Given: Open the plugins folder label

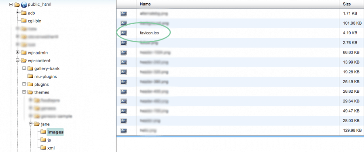Looking at the screenshot, I should pos(42,84).
